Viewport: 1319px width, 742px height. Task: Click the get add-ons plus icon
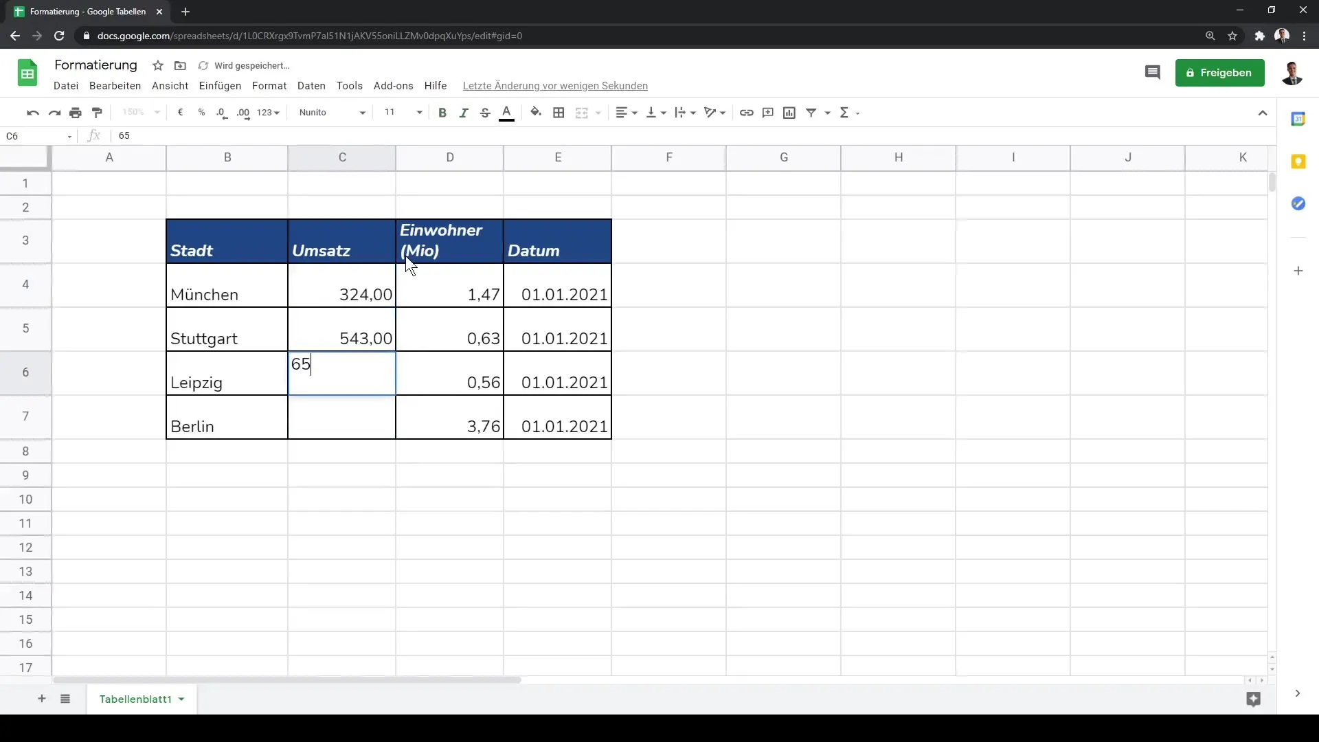click(1298, 271)
